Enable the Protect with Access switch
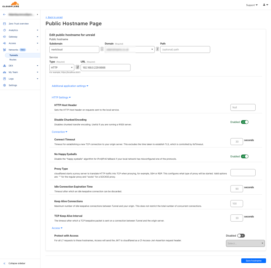The image size is (271, 268). 241,236
